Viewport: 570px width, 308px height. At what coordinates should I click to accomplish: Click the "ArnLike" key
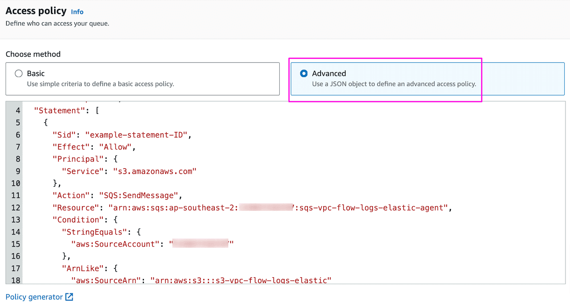pos(80,268)
